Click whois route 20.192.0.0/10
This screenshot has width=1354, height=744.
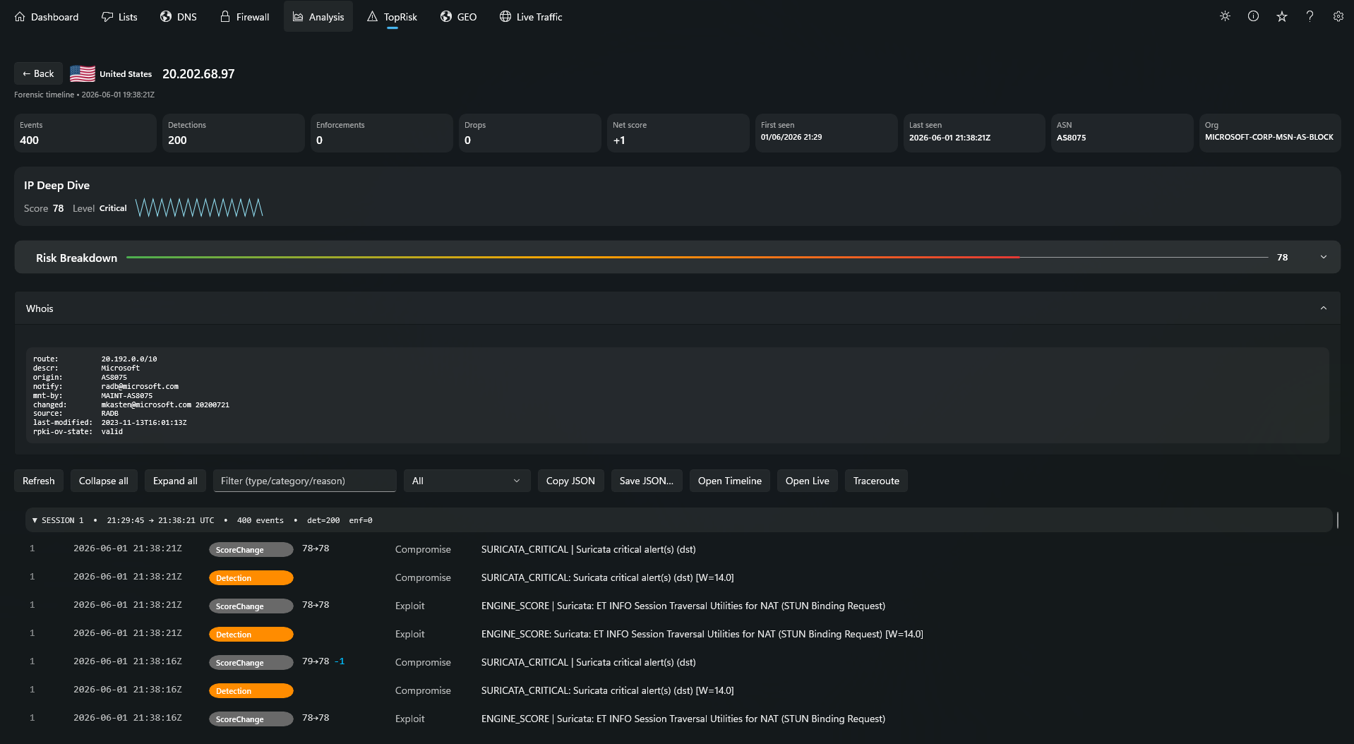pos(129,359)
